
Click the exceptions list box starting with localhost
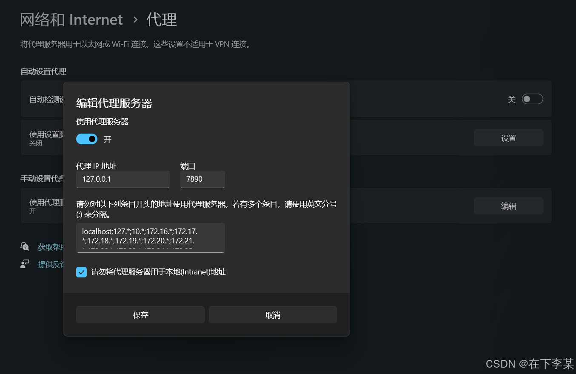[x=151, y=238]
